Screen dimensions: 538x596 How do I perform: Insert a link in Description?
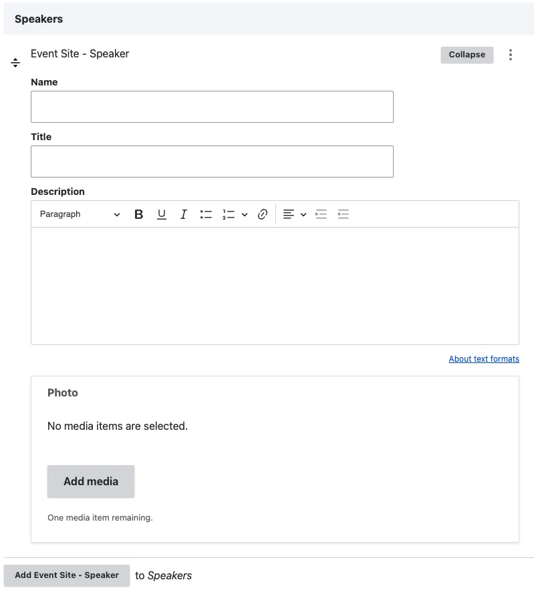(263, 214)
